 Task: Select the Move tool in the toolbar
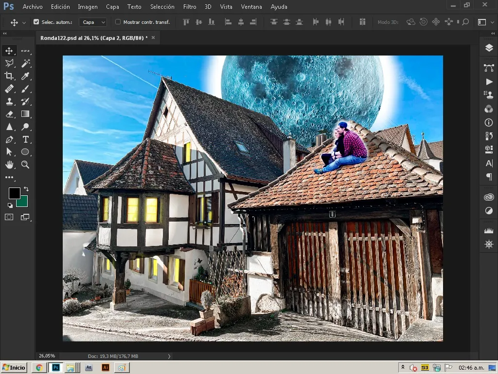(9, 51)
